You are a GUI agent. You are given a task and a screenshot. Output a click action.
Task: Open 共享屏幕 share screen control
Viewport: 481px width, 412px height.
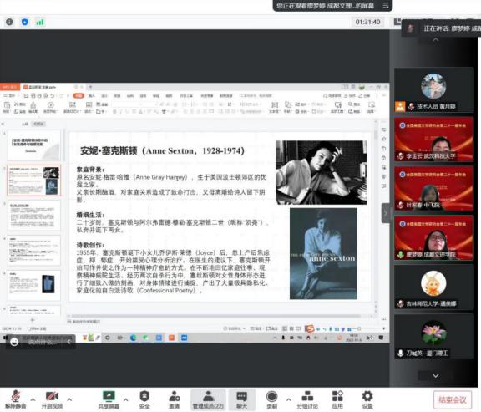click(109, 399)
